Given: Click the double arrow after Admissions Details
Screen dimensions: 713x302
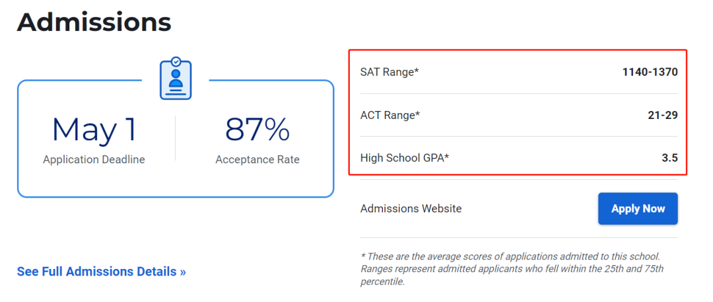Looking at the screenshot, I should [x=183, y=272].
